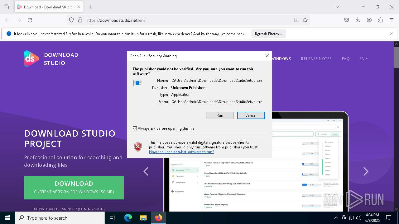Reload the current page
Image resolution: width=399 pixels, height=224 pixels.
tap(30, 20)
